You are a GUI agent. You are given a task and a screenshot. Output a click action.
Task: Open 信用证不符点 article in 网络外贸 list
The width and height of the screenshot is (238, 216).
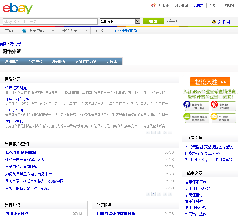point(16,88)
